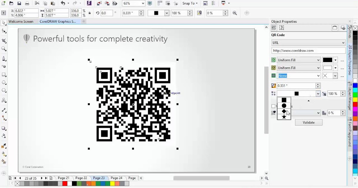
Task: Pick the red swatch in bottom palette
Action: pyautogui.click(x=65, y=184)
